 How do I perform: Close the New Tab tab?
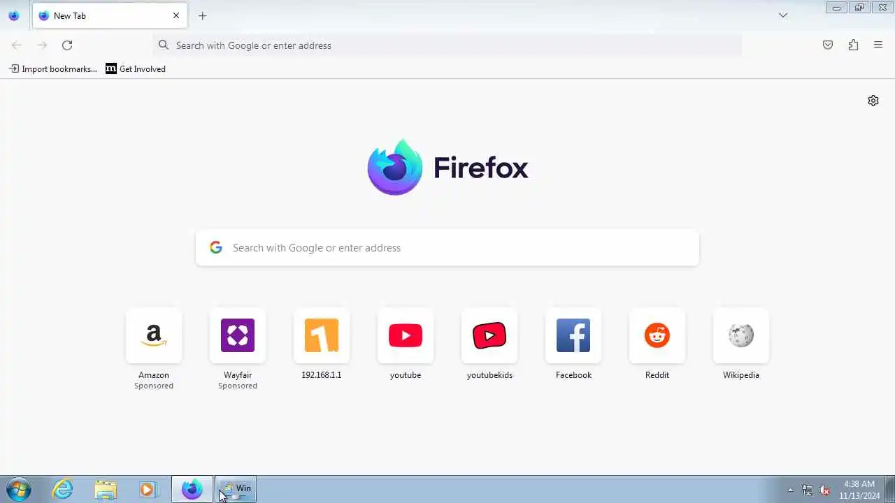click(x=176, y=15)
